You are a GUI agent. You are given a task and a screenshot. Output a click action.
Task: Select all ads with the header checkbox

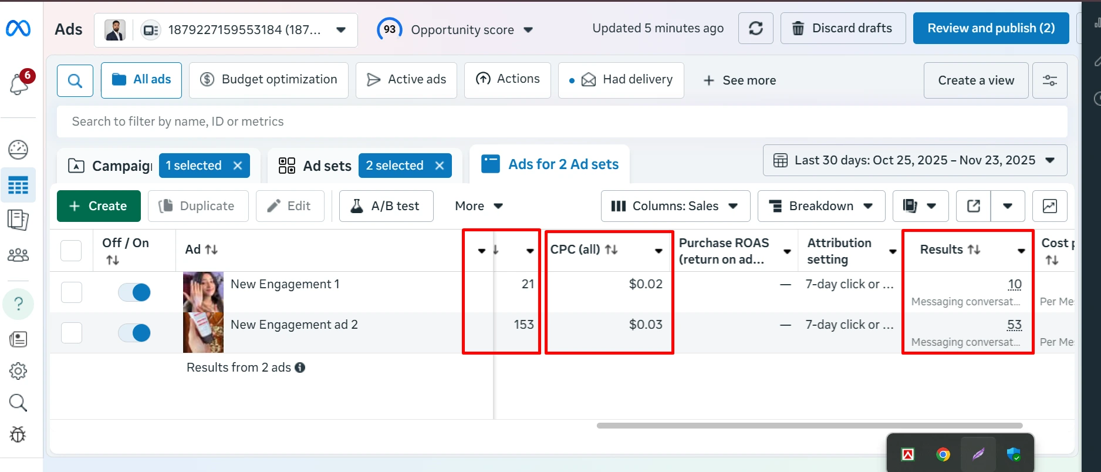[x=71, y=250]
